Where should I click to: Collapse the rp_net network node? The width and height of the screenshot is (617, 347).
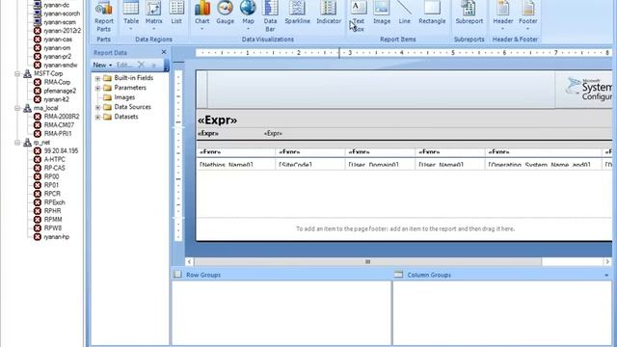pyautogui.click(x=17, y=143)
